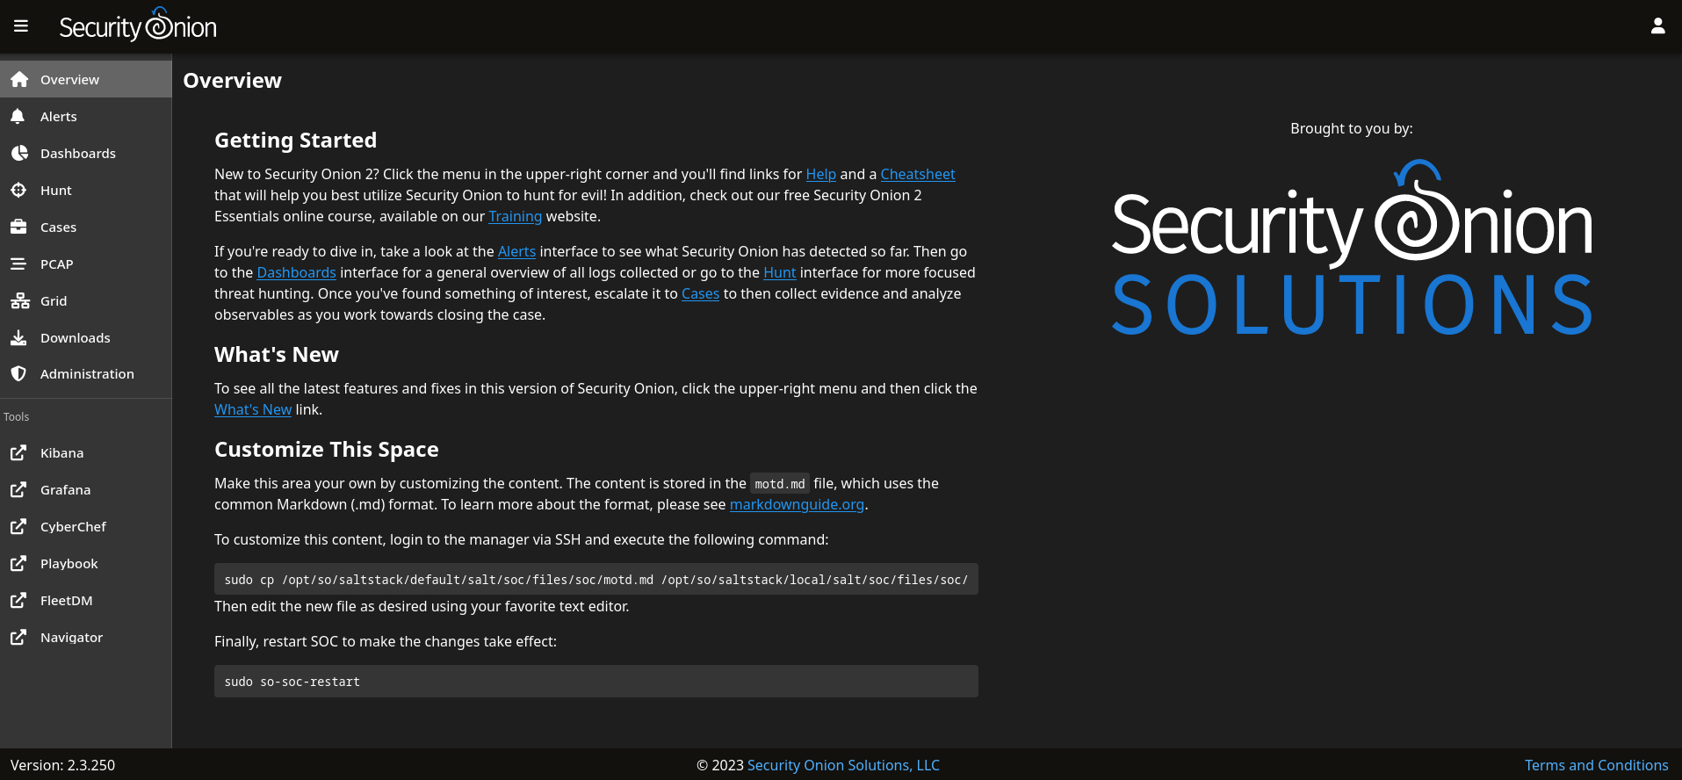Click the Grid network icon
This screenshot has width=1682, height=780.
point(19,300)
